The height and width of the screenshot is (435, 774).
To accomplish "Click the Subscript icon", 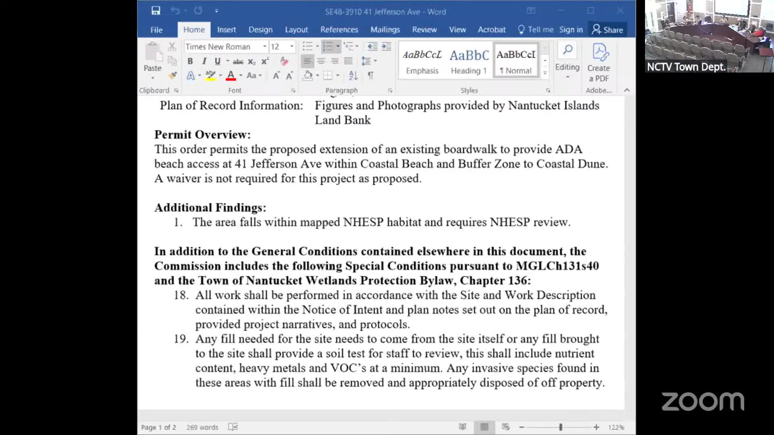I will point(252,62).
